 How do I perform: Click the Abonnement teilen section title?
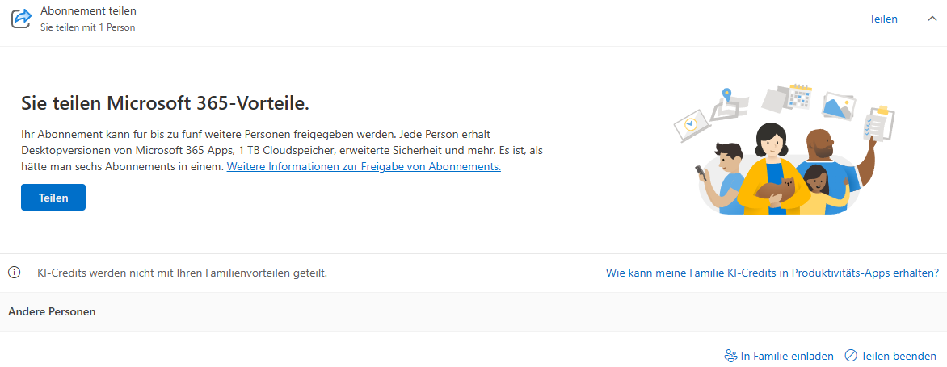[x=88, y=11]
